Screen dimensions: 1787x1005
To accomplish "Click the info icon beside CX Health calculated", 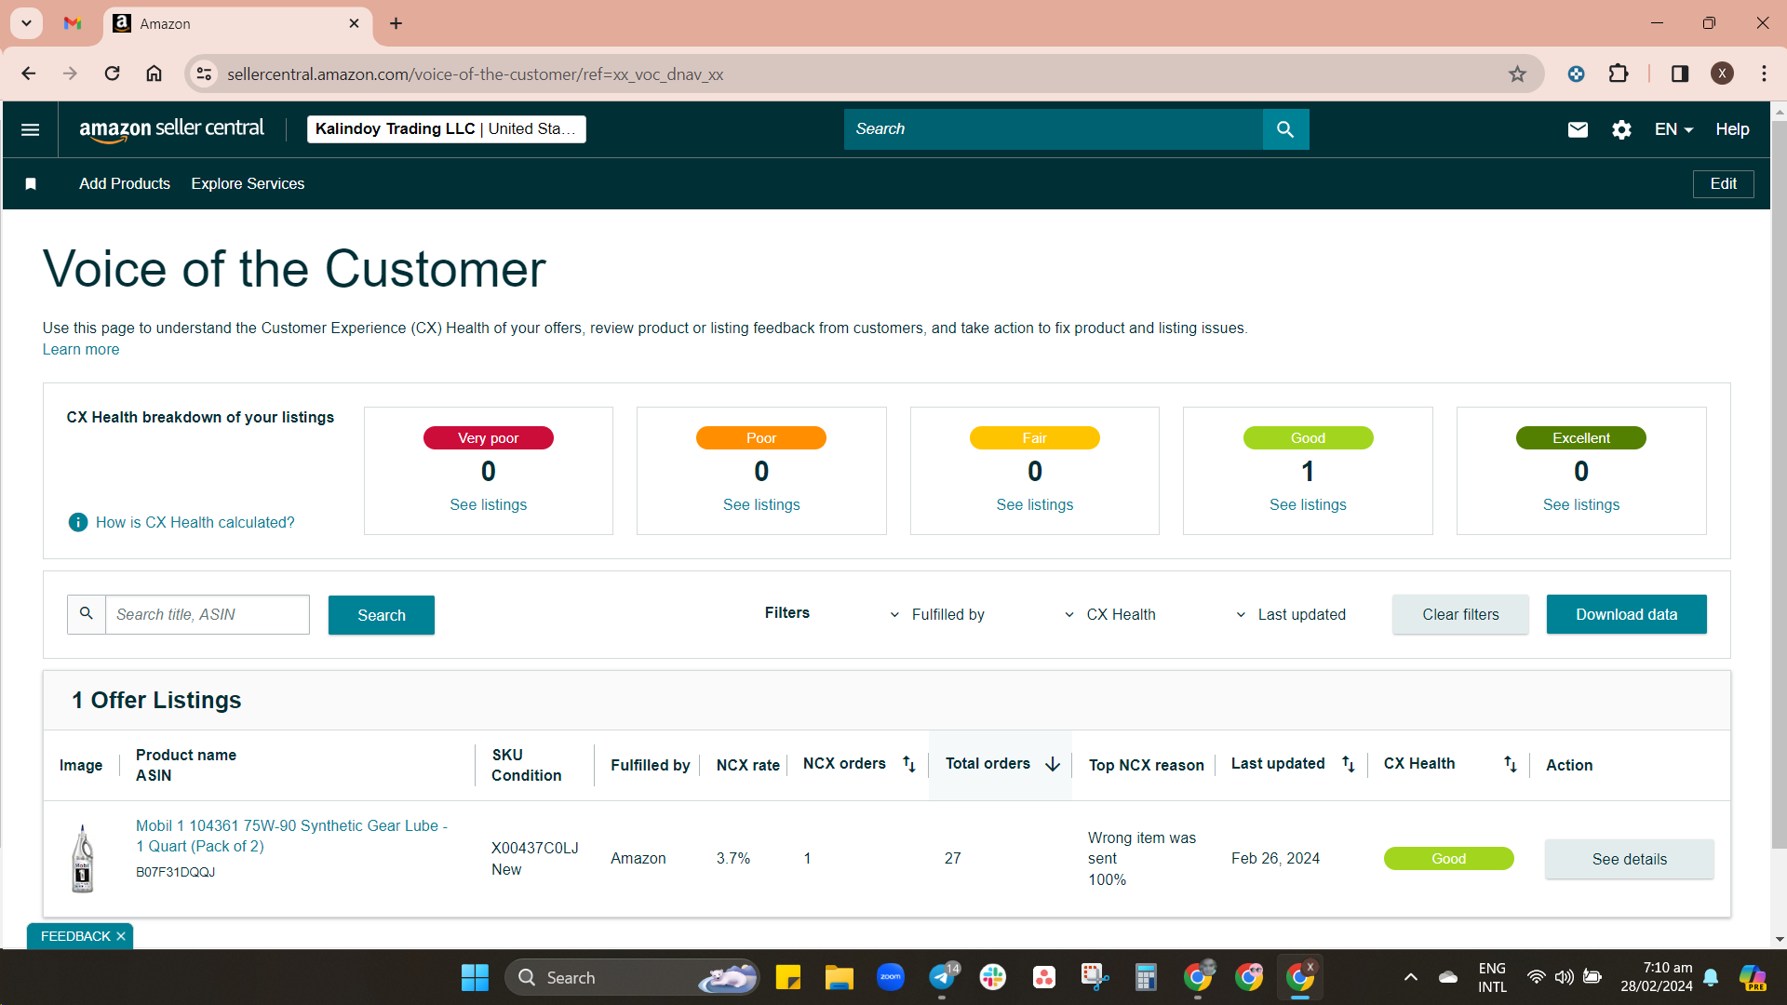I will point(78,522).
